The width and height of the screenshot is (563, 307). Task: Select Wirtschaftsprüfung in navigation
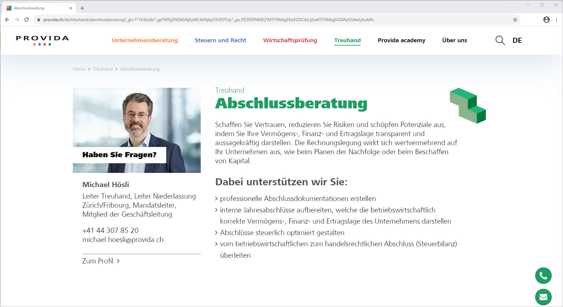point(290,40)
